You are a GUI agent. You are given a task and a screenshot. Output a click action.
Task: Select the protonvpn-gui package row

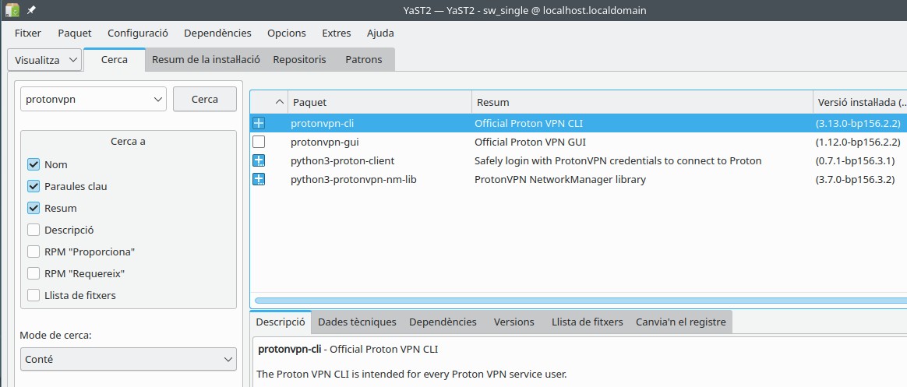[x=578, y=142]
